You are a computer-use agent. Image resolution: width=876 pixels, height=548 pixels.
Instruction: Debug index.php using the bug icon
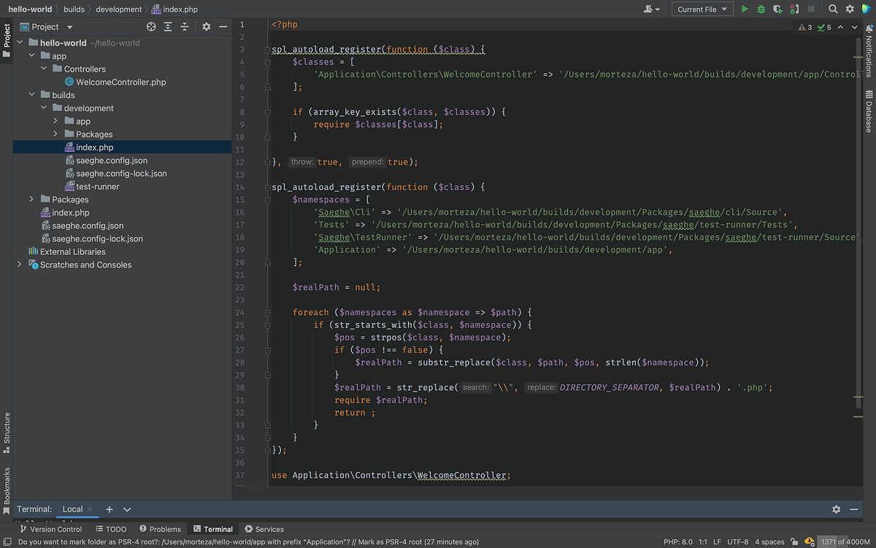tap(761, 8)
